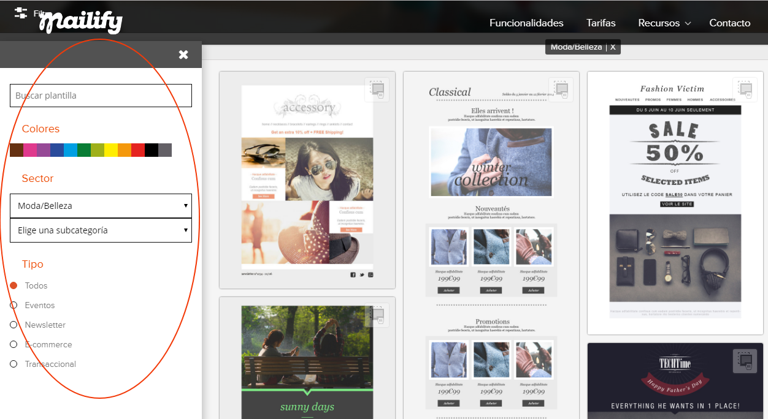Open the TechTime Father's Day template
This screenshot has height=419, width=768.
[675, 381]
